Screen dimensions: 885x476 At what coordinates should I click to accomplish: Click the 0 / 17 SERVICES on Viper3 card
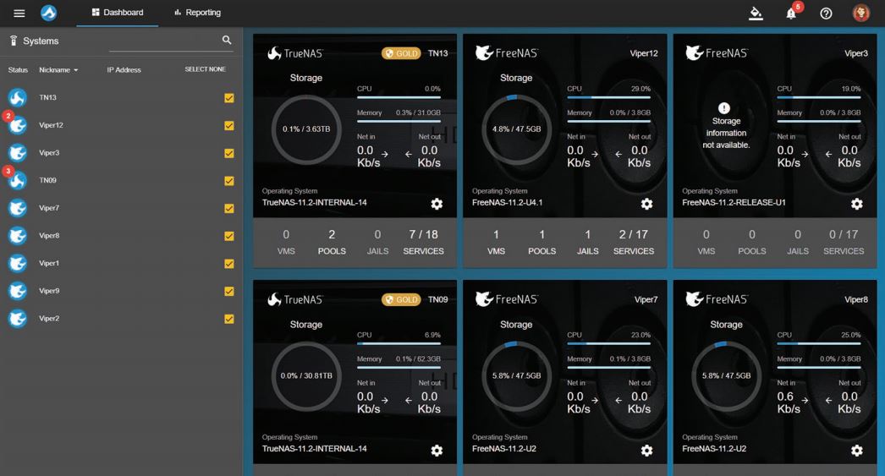pyautogui.click(x=844, y=242)
